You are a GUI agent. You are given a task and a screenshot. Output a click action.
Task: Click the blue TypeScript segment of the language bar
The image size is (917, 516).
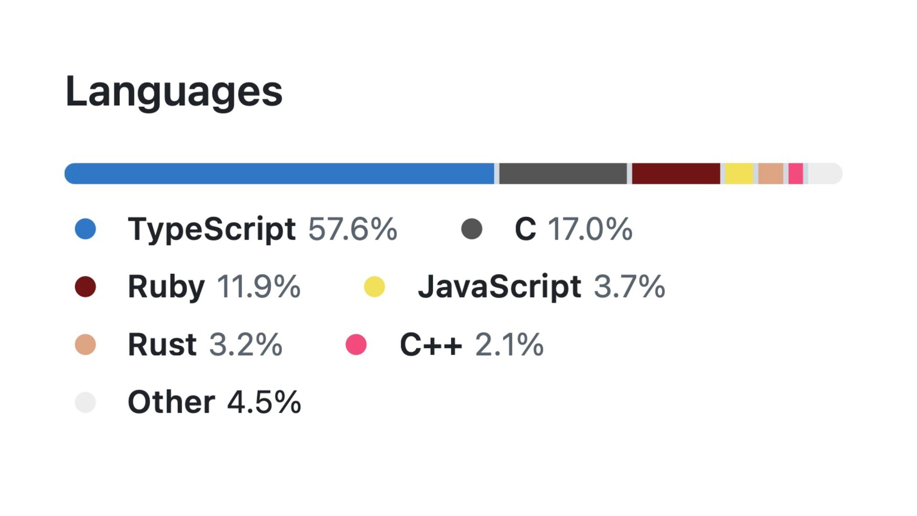pos(279,173)
